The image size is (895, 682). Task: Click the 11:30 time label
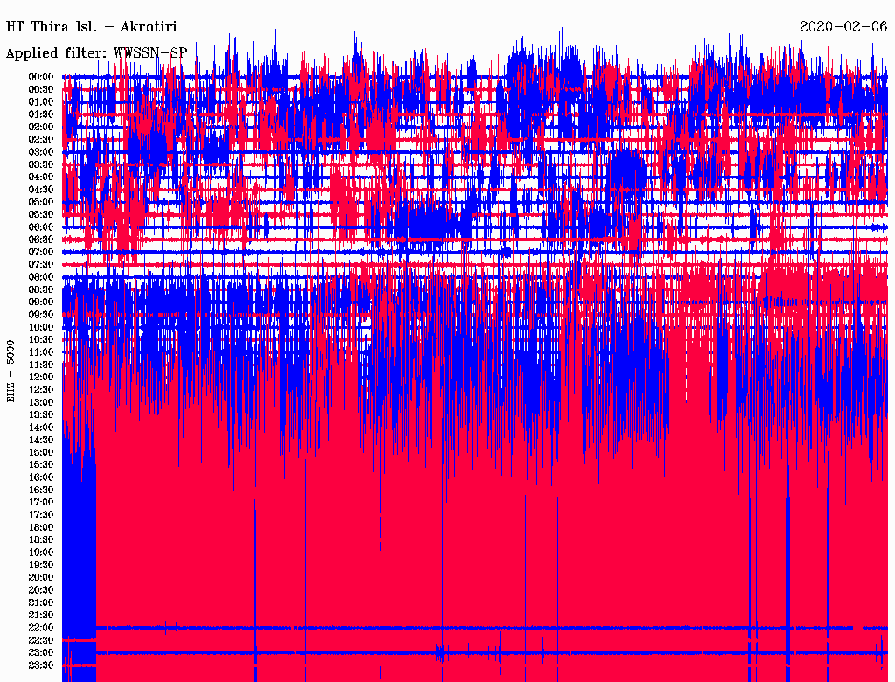[41, 365]
